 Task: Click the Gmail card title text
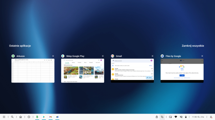pos(119,56)
